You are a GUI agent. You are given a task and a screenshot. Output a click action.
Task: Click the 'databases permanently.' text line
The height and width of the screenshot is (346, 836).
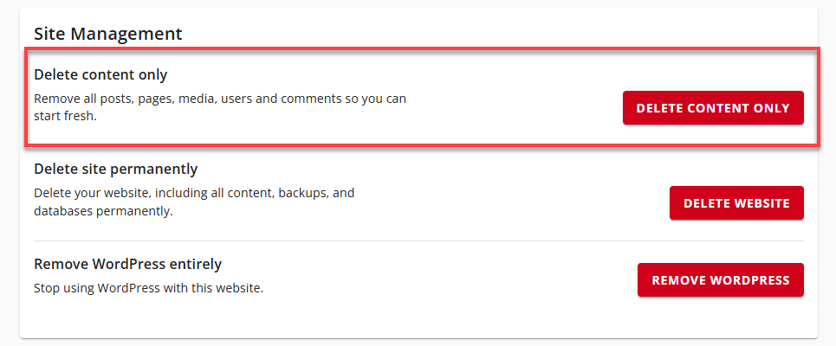[103, 210]
